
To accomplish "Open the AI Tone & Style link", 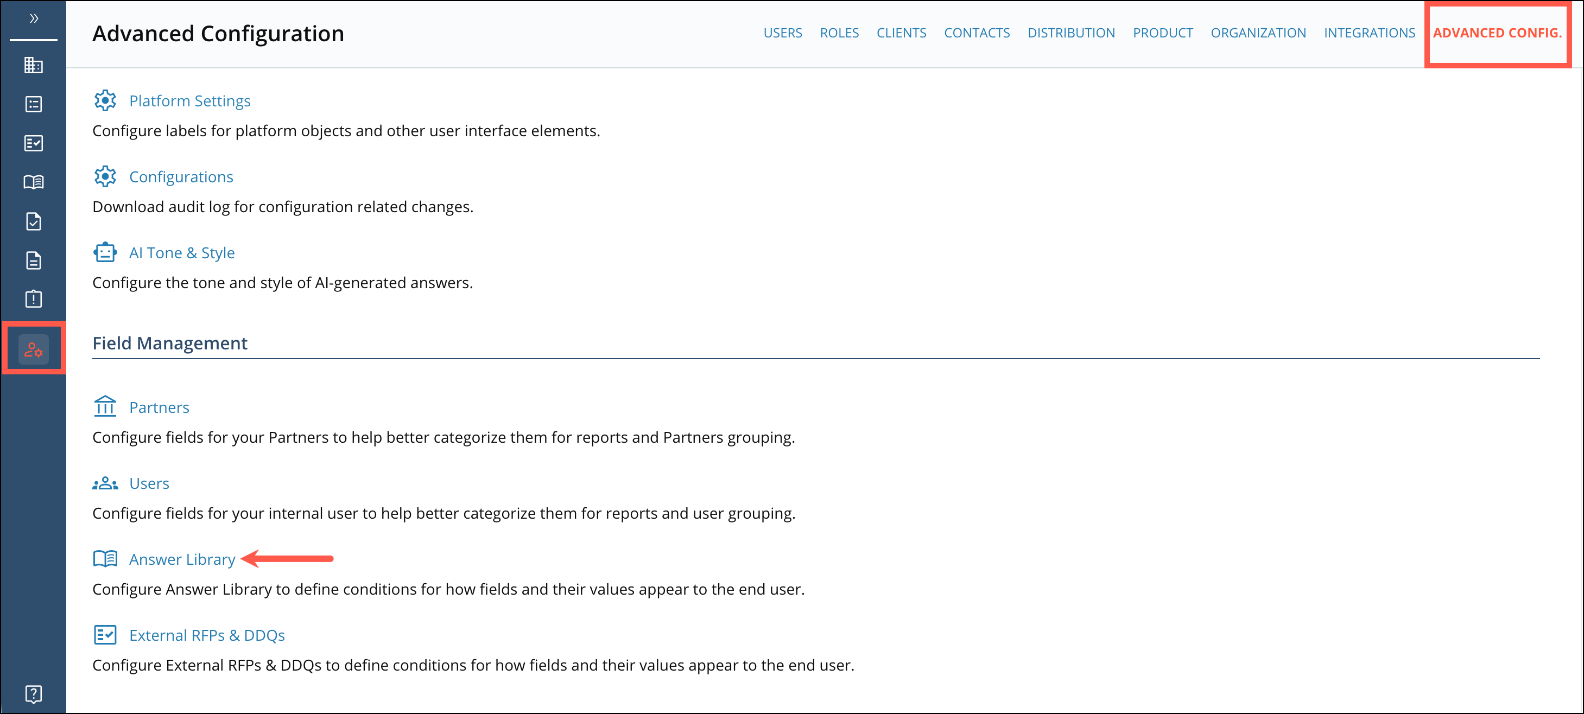I will pyautogui.click(x=181, y=252).
